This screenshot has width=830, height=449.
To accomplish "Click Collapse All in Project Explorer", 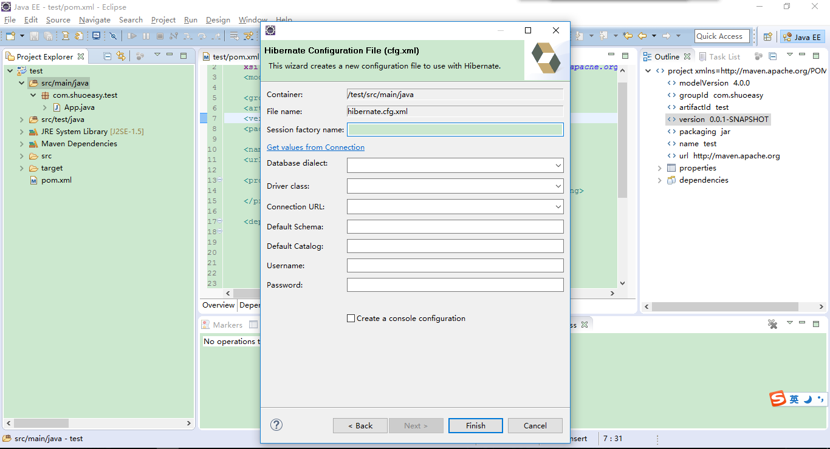I will pos(108,56).
